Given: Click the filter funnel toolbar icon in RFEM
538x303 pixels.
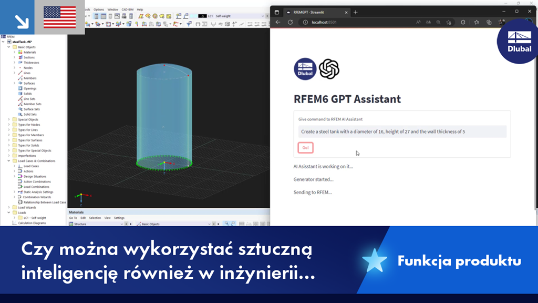Looking at the screenshot, I should click(189, 24).
